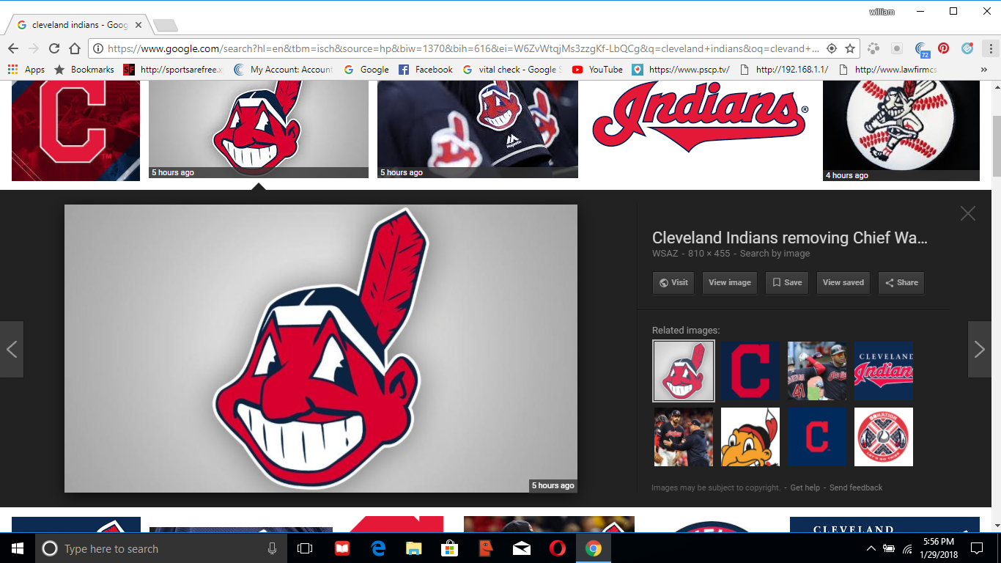Click the Visit button

(x=673, y=283)
